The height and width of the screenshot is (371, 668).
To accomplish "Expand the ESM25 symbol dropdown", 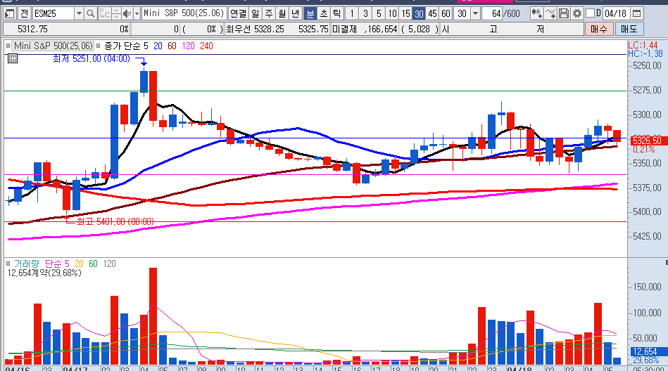I will [x=78, y=13].
